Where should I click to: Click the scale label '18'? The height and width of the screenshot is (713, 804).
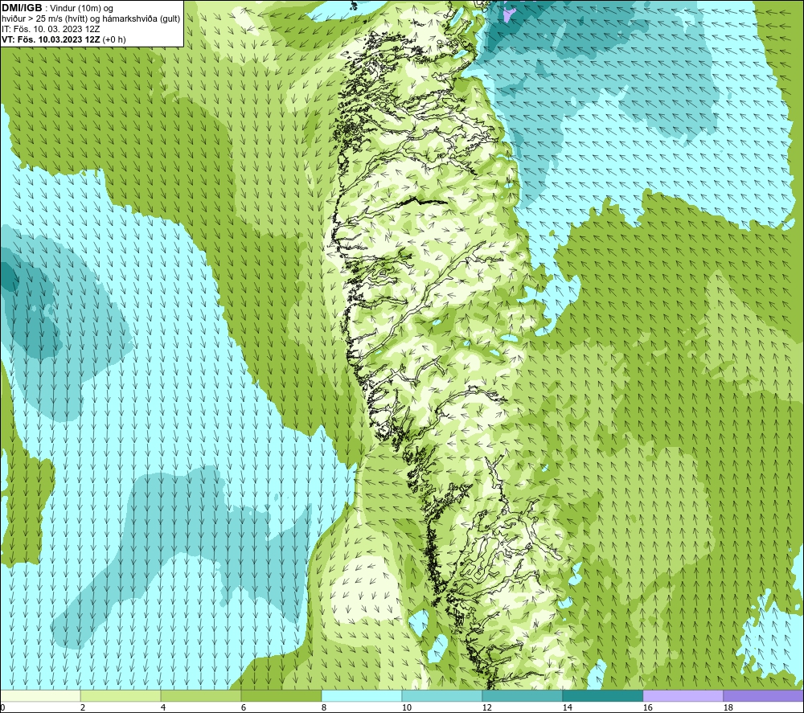tap(728, 707)
